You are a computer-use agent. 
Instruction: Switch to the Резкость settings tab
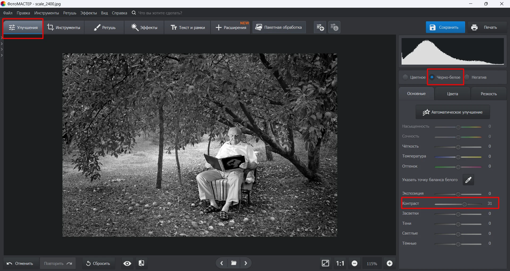(489, 94)
